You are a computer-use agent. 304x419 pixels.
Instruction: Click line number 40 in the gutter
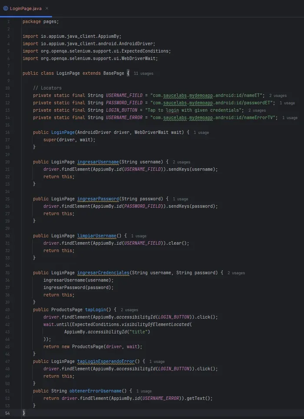coord(7,310)
